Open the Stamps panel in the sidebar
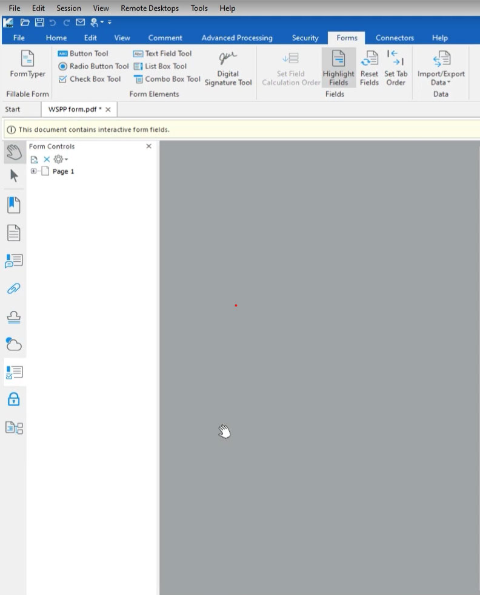This screenshot has width=480, height=595. [x=13, y=316]
